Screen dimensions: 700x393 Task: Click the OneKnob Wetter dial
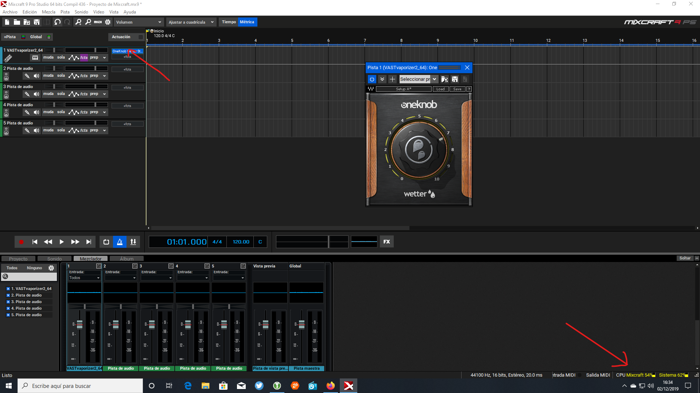[x=419, y=150]
